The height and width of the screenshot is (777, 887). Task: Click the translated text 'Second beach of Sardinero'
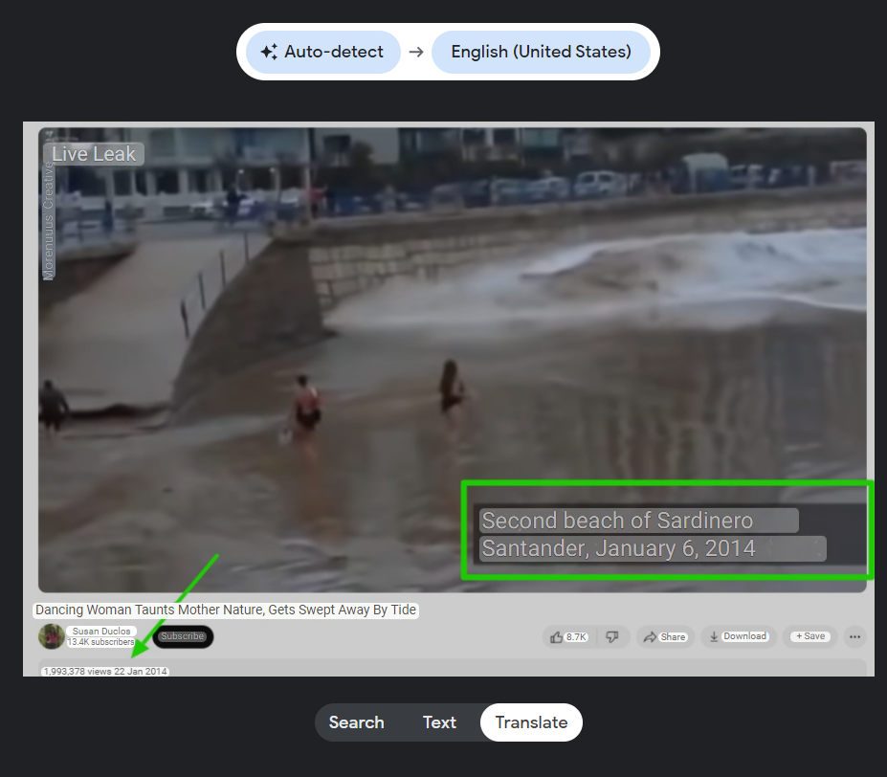click(x=617, y=521)
